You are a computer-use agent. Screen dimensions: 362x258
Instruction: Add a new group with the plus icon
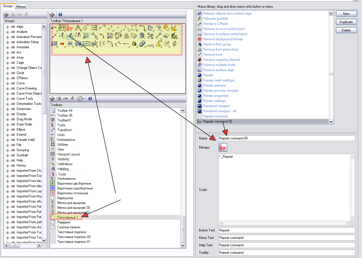click(x=6, y=15)
